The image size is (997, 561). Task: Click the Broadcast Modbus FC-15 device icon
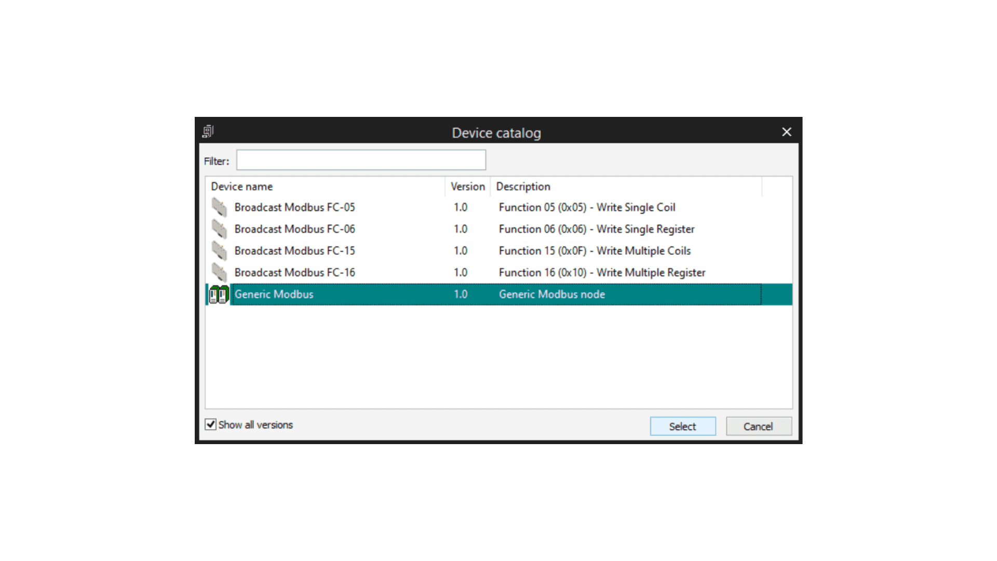pos(219,251)
